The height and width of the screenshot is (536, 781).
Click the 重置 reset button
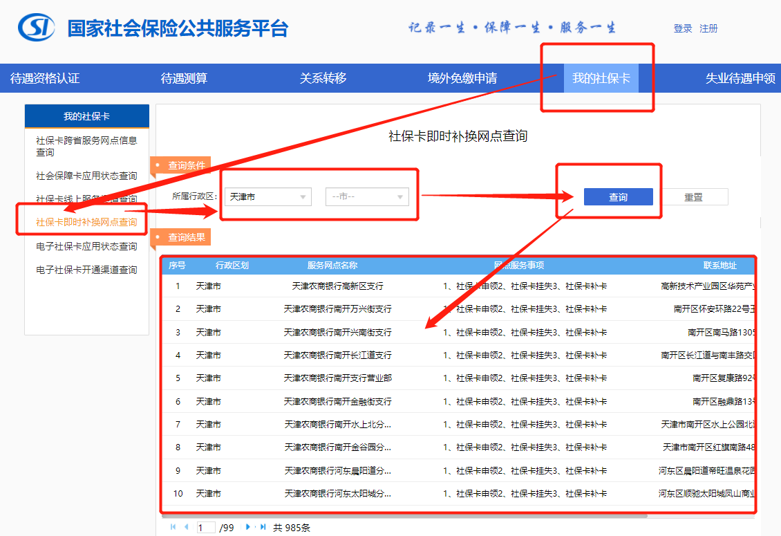point(693,197)
